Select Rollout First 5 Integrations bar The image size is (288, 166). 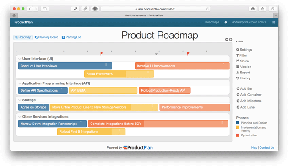point(91,132)
